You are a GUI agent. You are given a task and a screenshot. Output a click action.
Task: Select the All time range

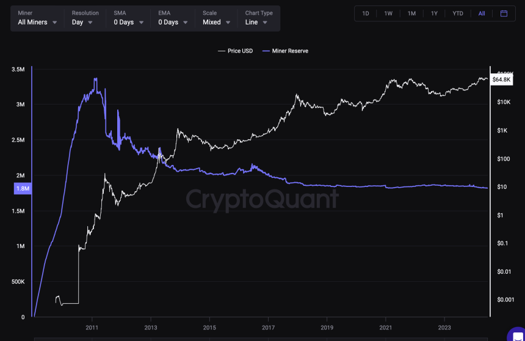(482, 13)
